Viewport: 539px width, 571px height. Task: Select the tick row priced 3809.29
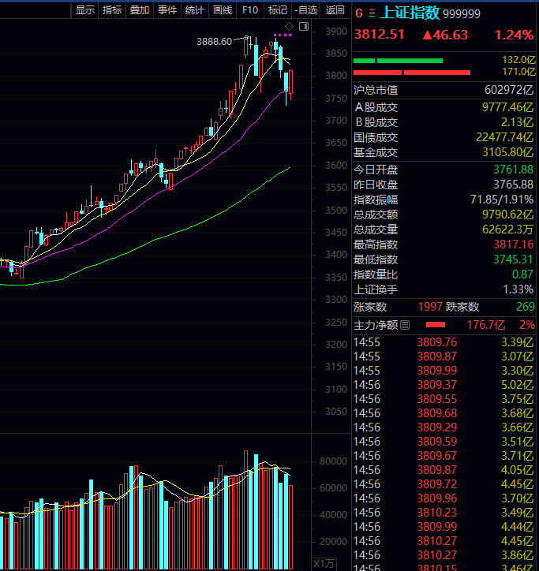(444, 427)
